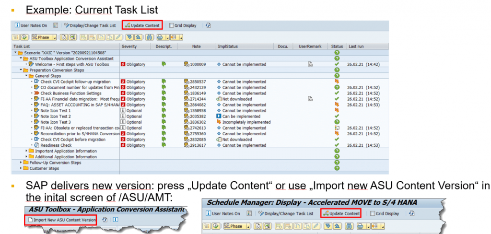The height and width of the screenshot is (234, 491).
Task: Expand the Follow-Up Conversion Steps folder
Action: point(21,163)
